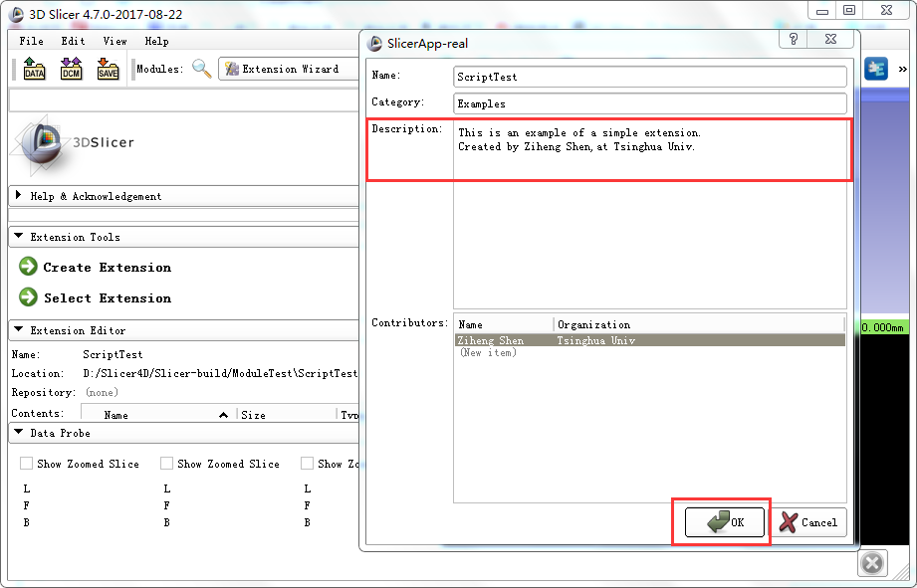Collapse the Extension Editor section
This screenshot has width=917, height=588.
pos(183,330)
